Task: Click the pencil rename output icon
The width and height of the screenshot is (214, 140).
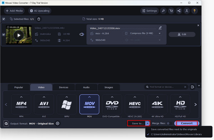Action: point(160,28)
